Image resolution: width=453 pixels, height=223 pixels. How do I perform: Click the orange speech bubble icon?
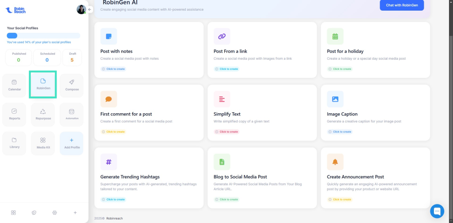pos(109,99)
